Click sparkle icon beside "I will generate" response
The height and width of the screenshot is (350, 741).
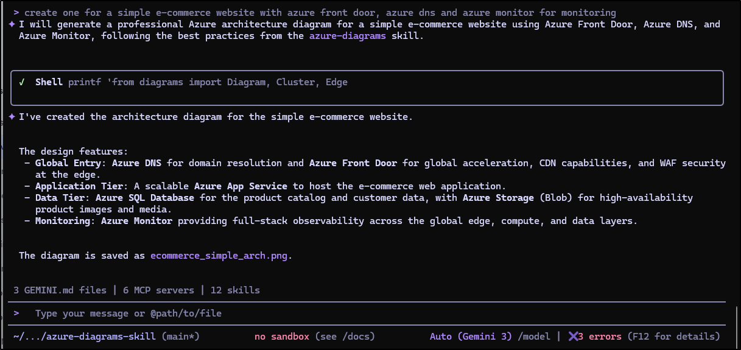pyautogui.click(x=12, y=24)
